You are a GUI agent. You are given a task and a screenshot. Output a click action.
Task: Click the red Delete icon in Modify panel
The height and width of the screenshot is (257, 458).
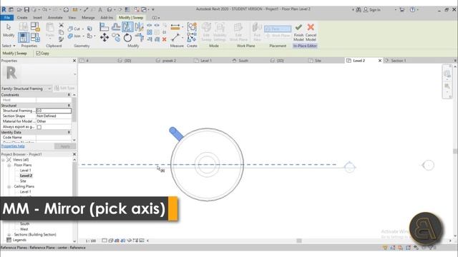point(165,39)
